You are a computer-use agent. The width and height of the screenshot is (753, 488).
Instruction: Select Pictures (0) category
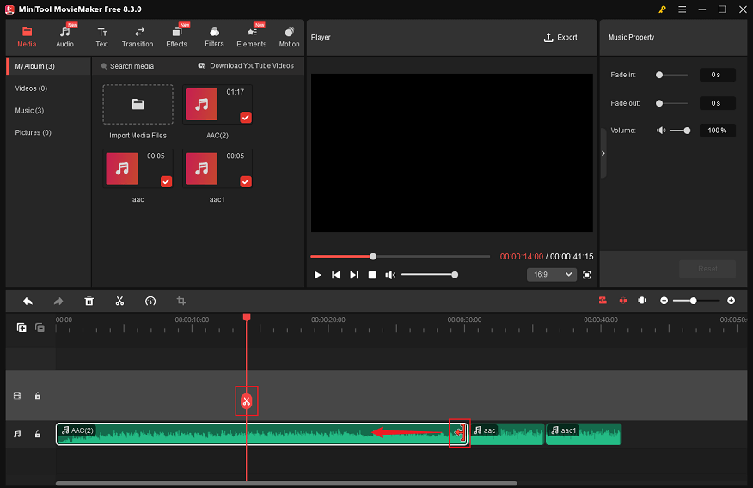34,132
